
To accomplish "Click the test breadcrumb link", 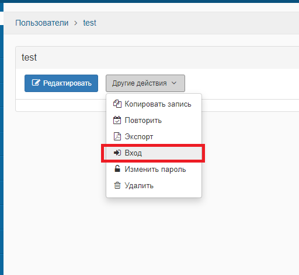I will pos(90,23).
